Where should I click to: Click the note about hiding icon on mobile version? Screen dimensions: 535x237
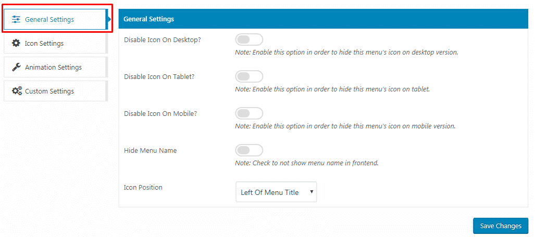coord(345,126)
